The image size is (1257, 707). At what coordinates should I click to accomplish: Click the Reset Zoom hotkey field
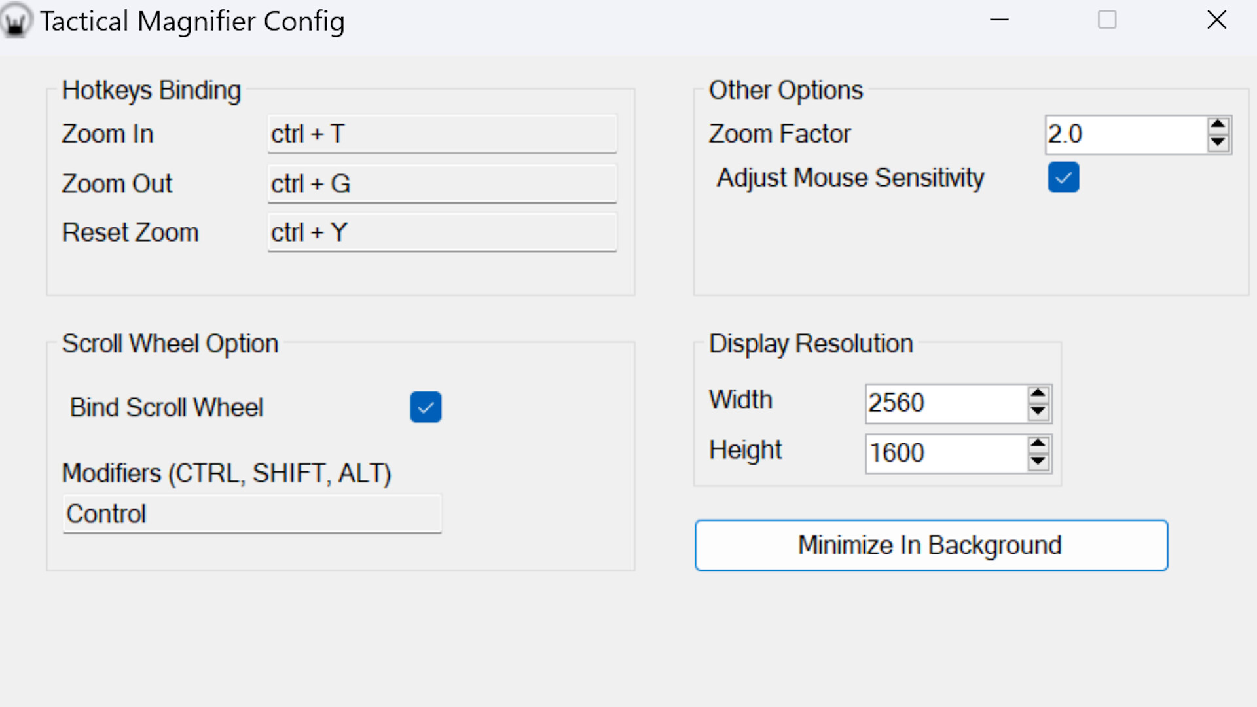pos(442,232)
